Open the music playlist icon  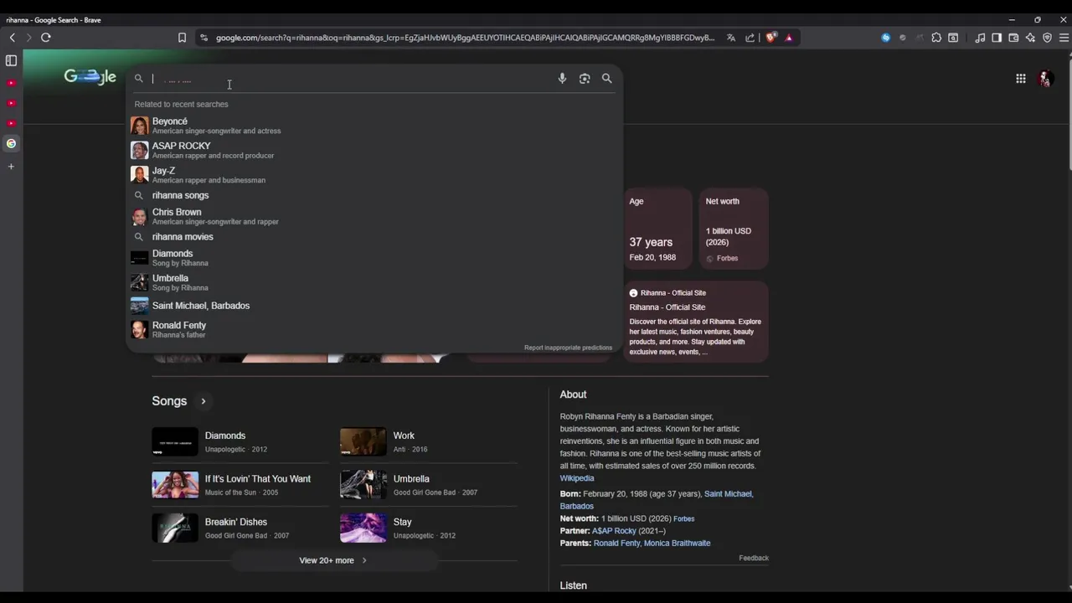[980, 38]
